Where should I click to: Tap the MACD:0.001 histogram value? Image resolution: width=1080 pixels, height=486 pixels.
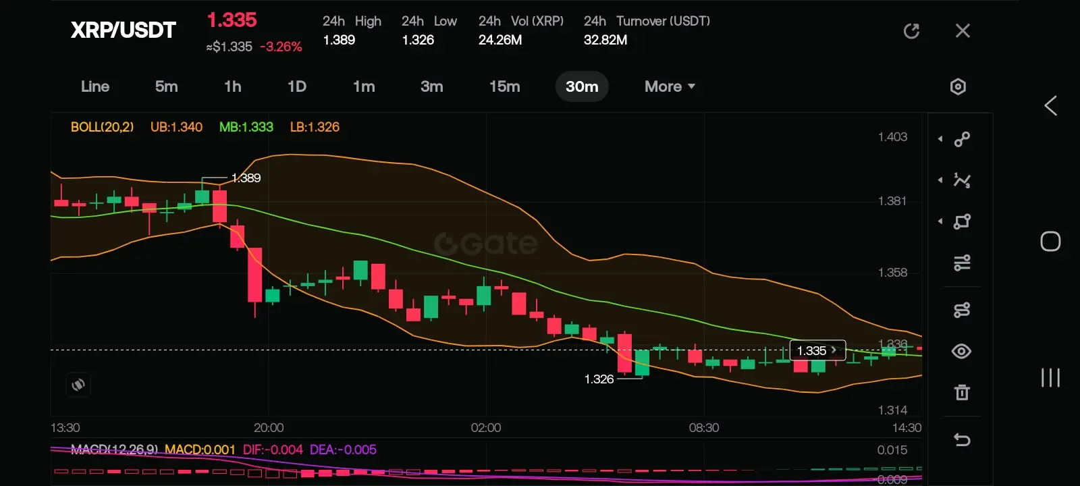(200, 450)
